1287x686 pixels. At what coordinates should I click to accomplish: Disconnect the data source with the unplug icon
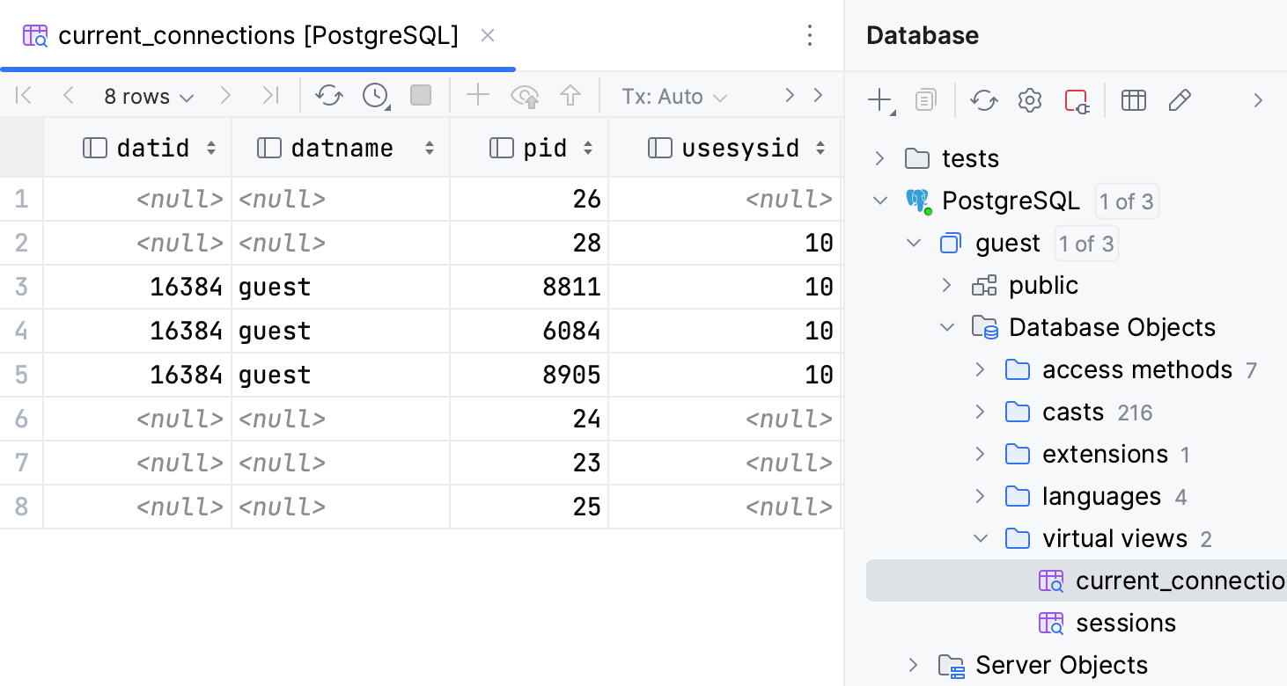tap(1077, 99)
